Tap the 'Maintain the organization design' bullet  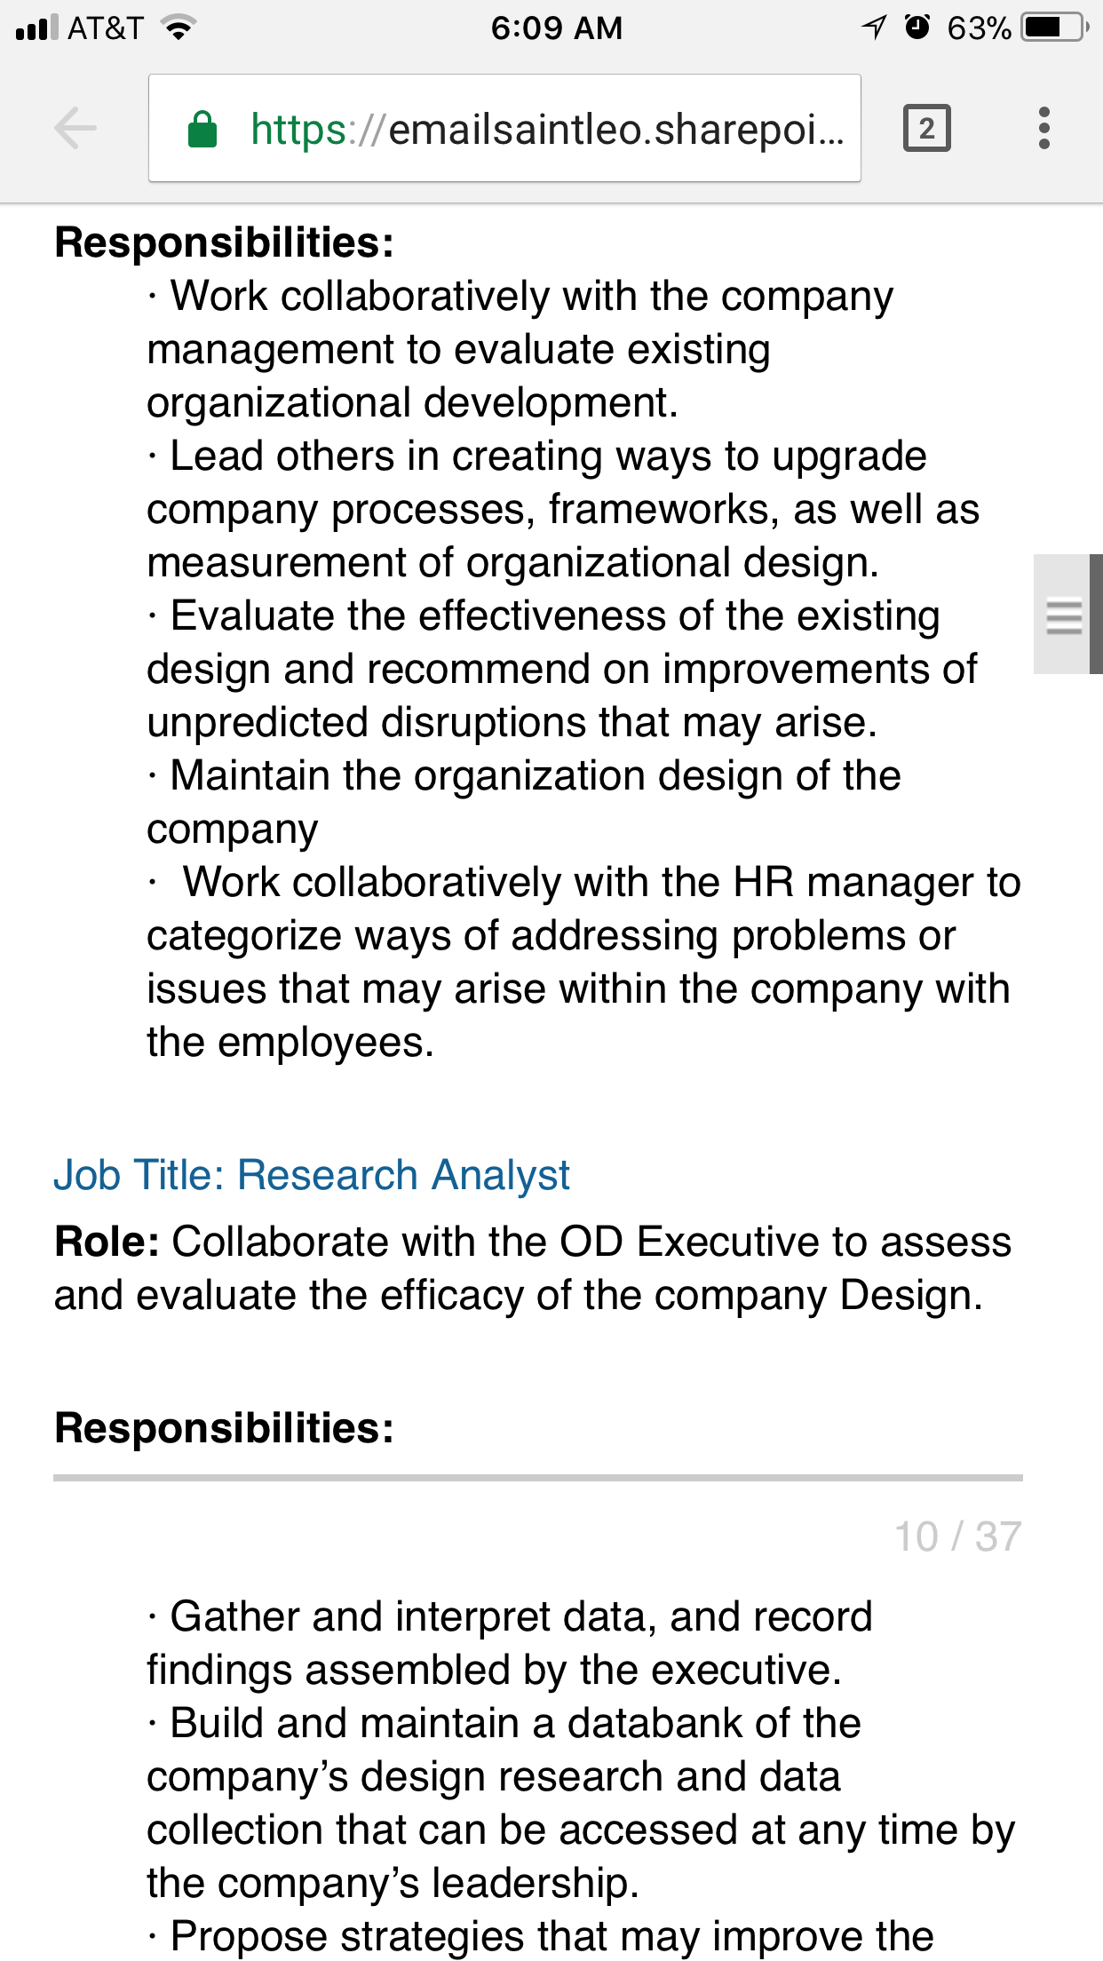click(524, 802)
